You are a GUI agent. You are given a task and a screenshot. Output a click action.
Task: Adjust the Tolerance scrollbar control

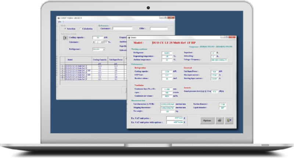pos(96,42)
